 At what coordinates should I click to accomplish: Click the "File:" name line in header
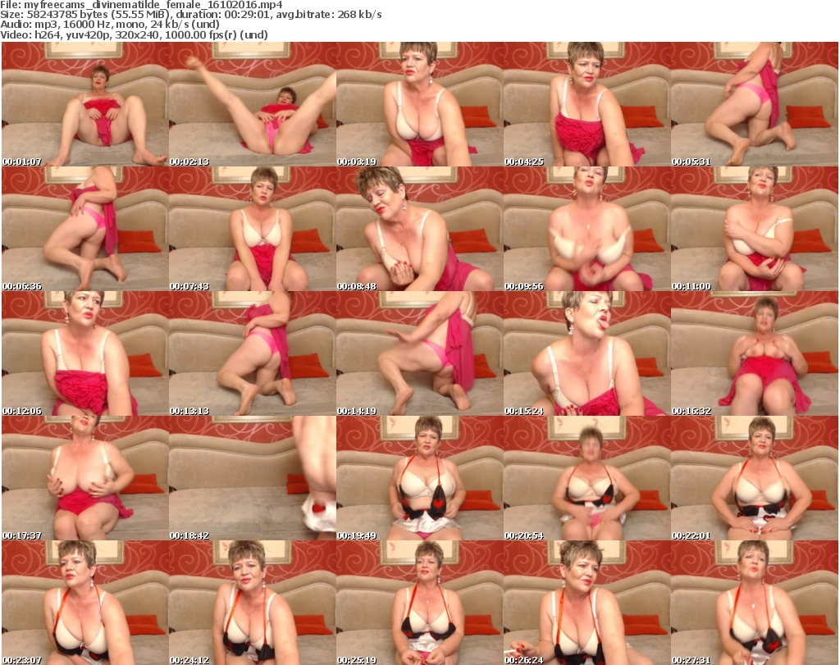point(141,5)
